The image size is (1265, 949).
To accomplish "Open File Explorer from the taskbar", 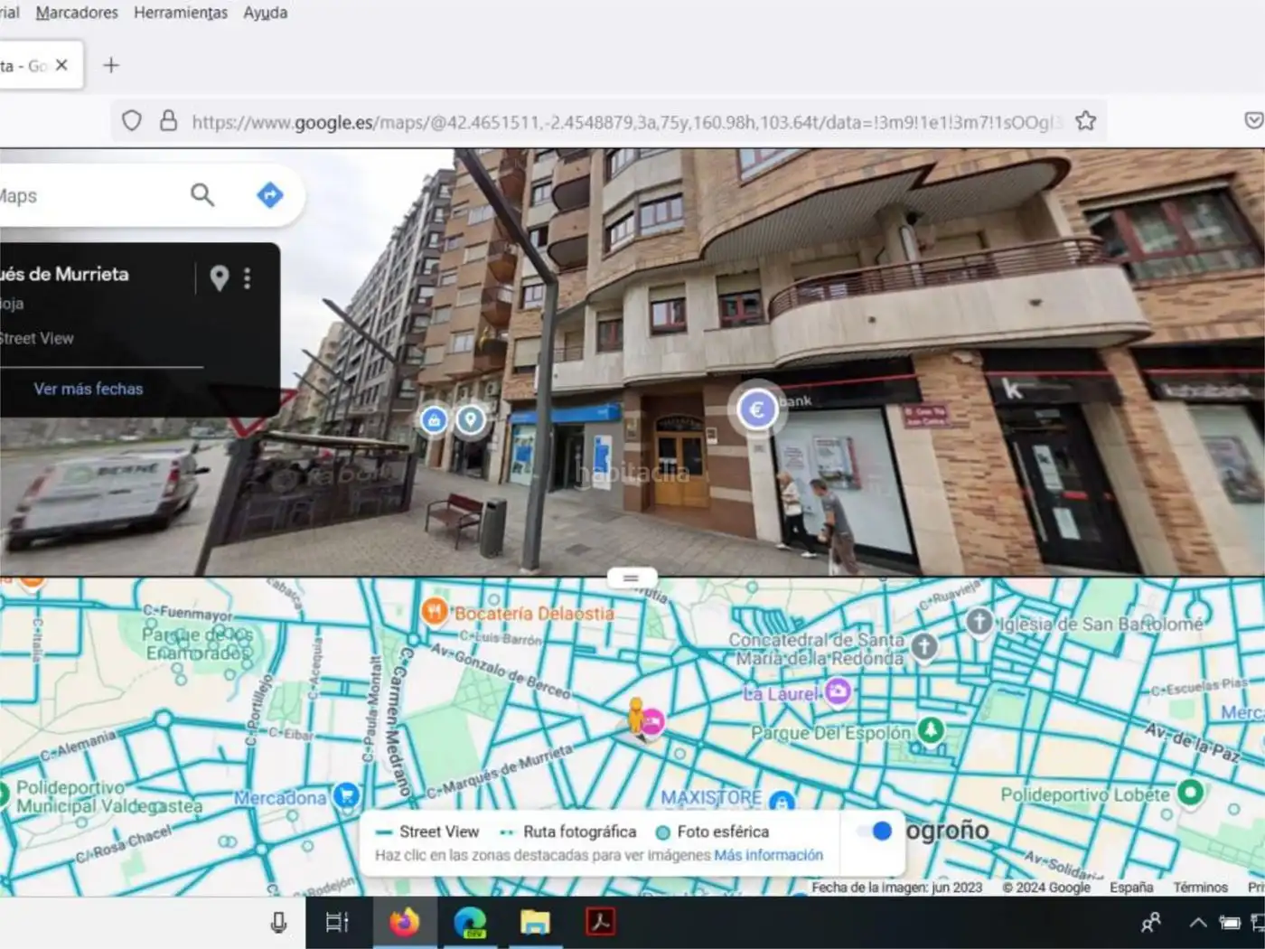I will click(x=535, y=923).
